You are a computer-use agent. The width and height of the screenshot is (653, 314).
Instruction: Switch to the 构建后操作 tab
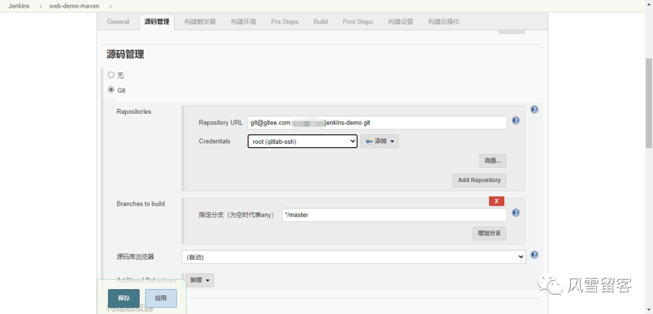444,22
